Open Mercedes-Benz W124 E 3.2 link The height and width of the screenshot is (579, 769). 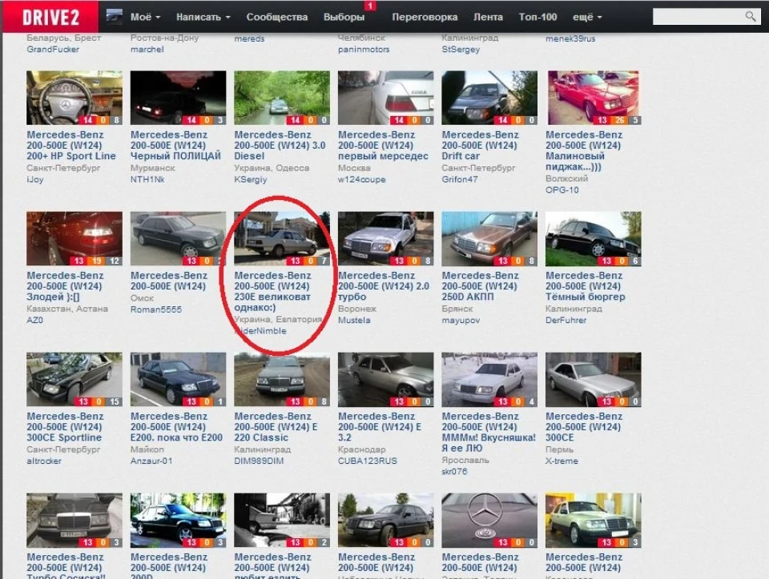380,427
